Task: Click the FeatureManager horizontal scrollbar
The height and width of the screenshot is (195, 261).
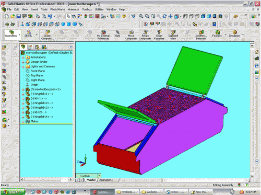Action: click(x=46, y=179)
